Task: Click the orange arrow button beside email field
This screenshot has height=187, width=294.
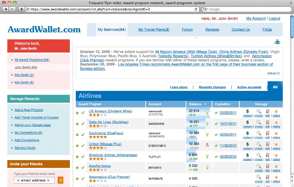Action: coord(60,180)
